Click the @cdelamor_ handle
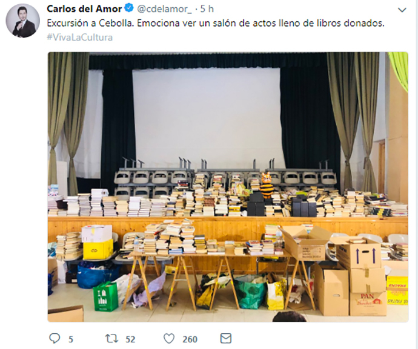The height and width of the screenshot is (349, 418). [x=164, y=9]
